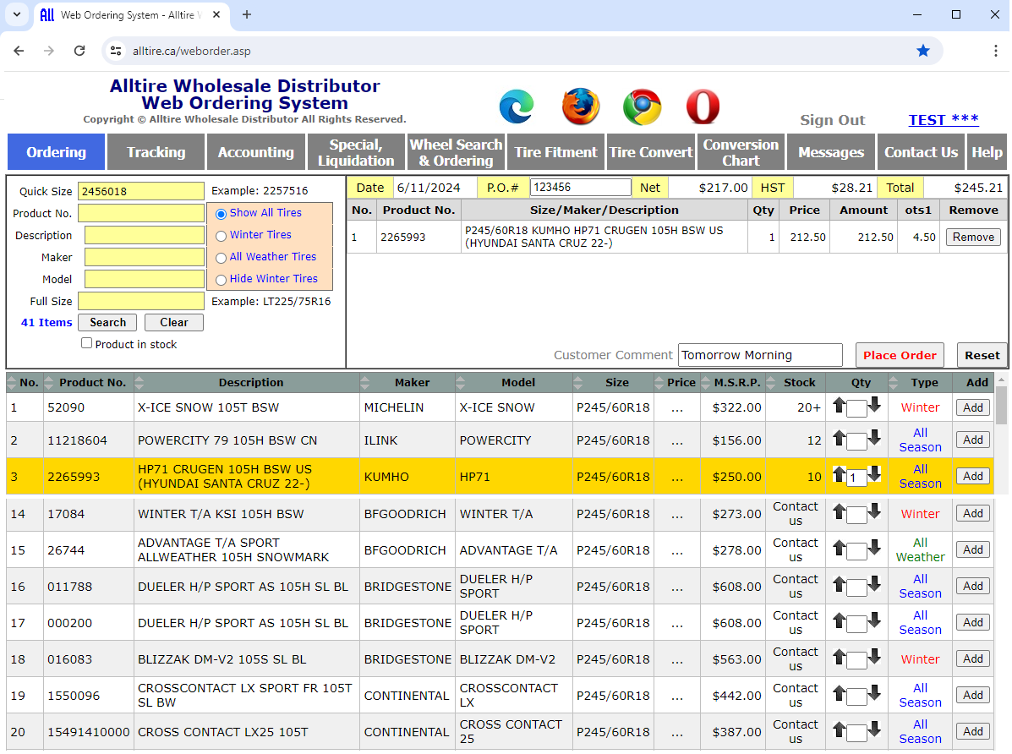Close the Web Ordering System tab
Image resolution: width=1012 pixels, height=754 pixels.
[216, 14]
